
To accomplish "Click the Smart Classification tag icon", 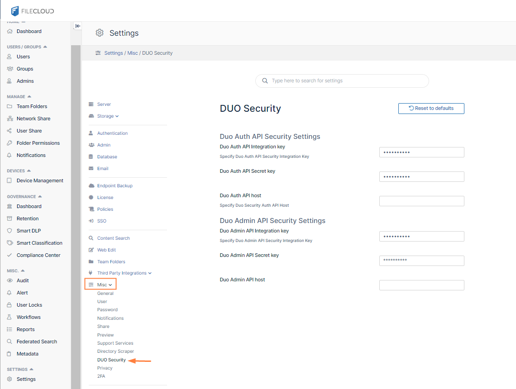I will tap(10, 243).
